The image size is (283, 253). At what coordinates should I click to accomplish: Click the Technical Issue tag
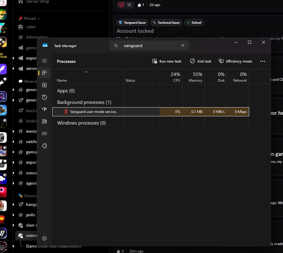tap(166, 22)
